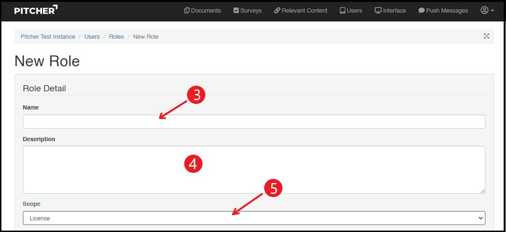
Task: Go to Pitcher Test Instance breadcrumb
Action: (x=48, y=37)
